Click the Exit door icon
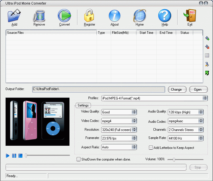This screenshot has width=213, height=181. tap(190, 16)
